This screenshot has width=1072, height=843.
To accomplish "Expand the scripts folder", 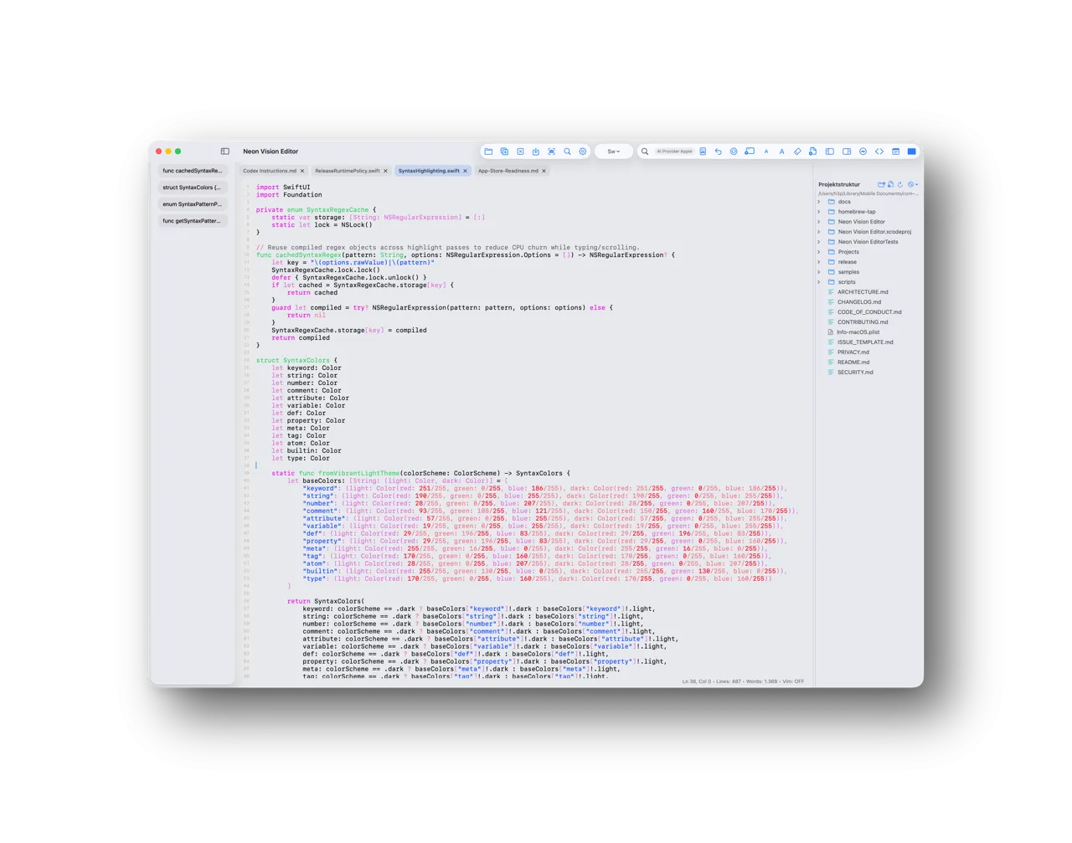I will (x=819, y=282).
